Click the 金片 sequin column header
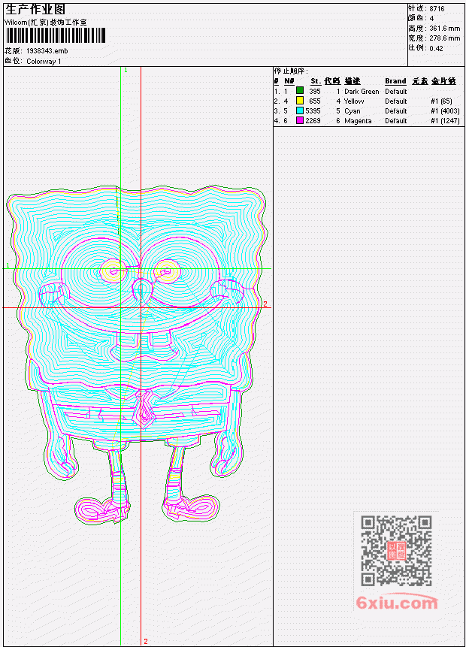Viewport: 466px width, 647px height. 443,81
